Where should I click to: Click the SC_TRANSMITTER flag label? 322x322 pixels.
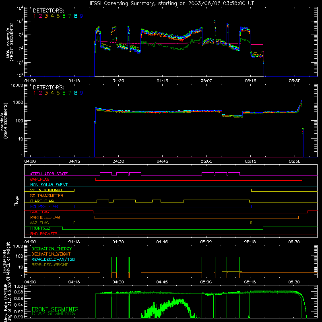coord(46,195)
